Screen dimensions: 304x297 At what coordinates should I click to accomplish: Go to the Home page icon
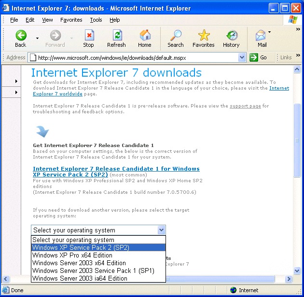[145, 35]
